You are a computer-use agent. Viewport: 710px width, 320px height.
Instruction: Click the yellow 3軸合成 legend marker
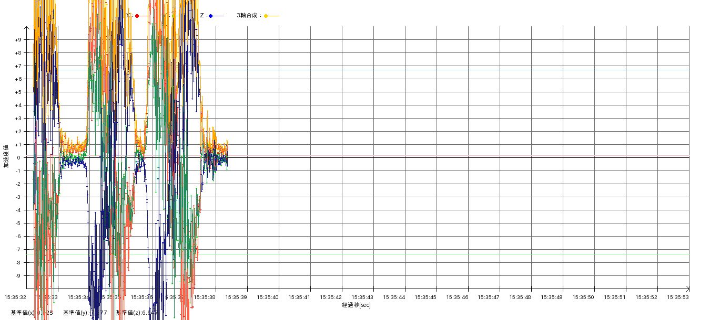coord(266,16)
